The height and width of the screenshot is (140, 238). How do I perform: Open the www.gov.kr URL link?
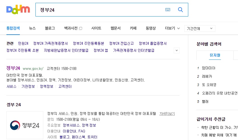click(33, 69)
